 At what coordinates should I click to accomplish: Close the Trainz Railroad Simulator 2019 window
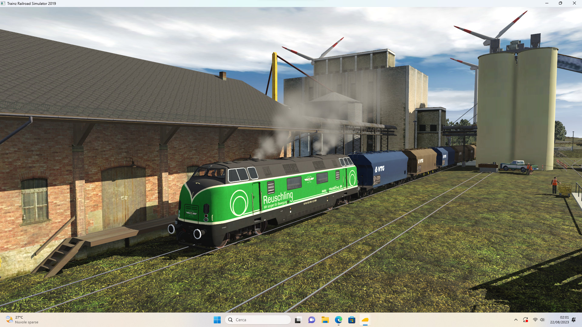[574, 3]
